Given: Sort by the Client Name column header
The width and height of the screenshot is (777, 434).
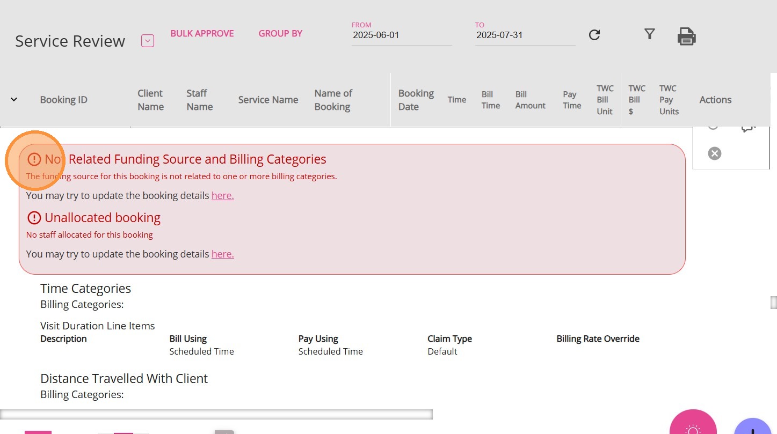Looking at the screenshot, I should coord(150,100).
